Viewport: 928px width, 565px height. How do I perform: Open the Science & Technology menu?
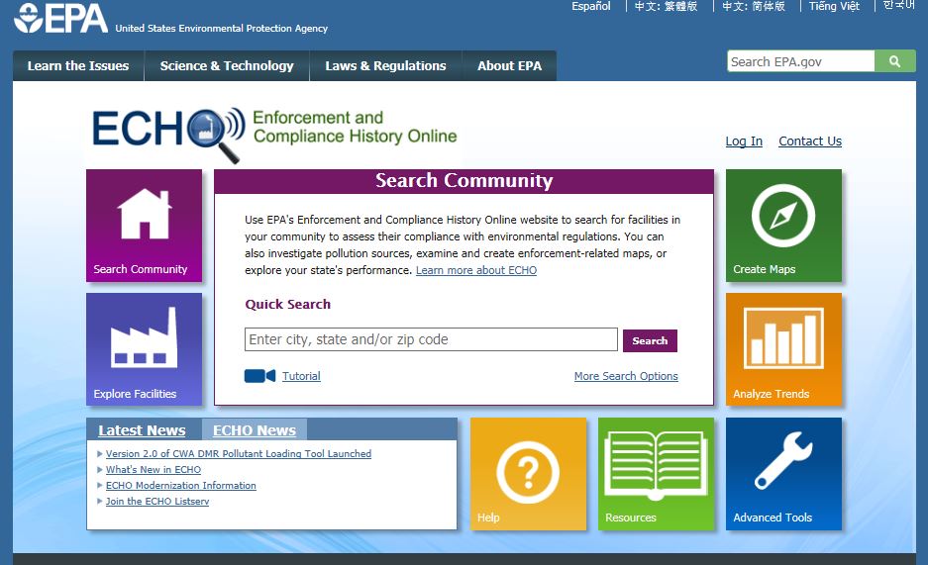click(227, 65)
